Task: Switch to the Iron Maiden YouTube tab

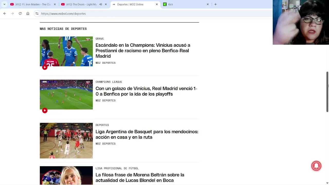Action: tap(33, 4)
